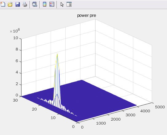
Task: Activate the Edit Plot arrow tool
Action: tap(62, 5)
